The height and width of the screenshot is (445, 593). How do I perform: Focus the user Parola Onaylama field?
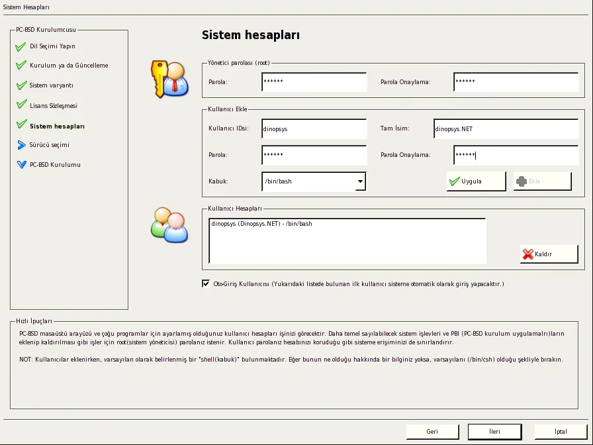click(516, 155)
